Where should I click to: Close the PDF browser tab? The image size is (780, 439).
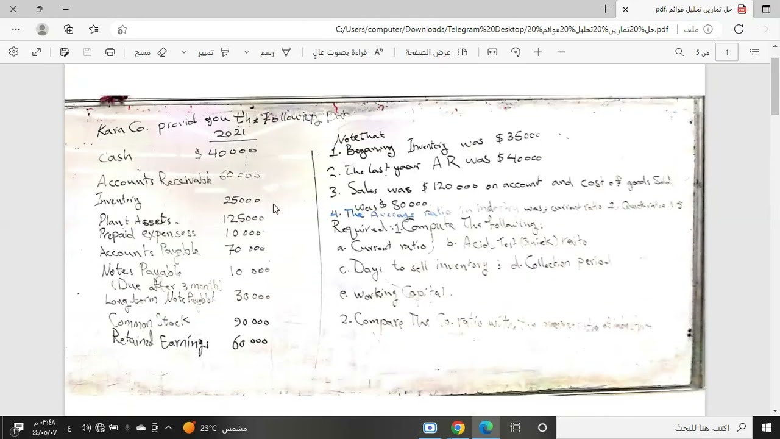[625, 9]
